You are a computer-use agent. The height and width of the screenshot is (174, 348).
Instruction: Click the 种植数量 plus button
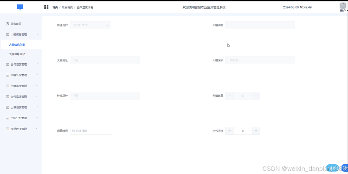(256, 96)
